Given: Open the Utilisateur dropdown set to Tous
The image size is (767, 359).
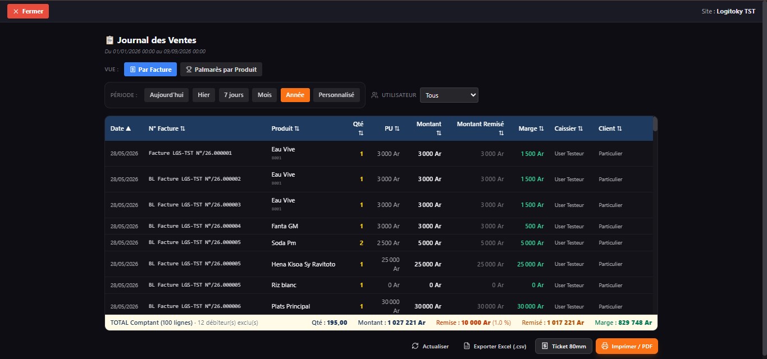Looking at the screenshot, I should [x=449, y=95].
